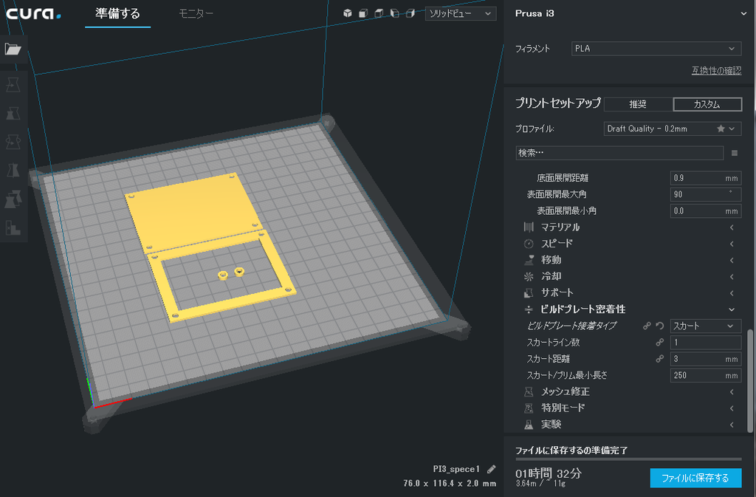Switch camera to 3D view cube icon
Image resolution: width=756 pixels, height=497 pixels.
click(348, 13)
